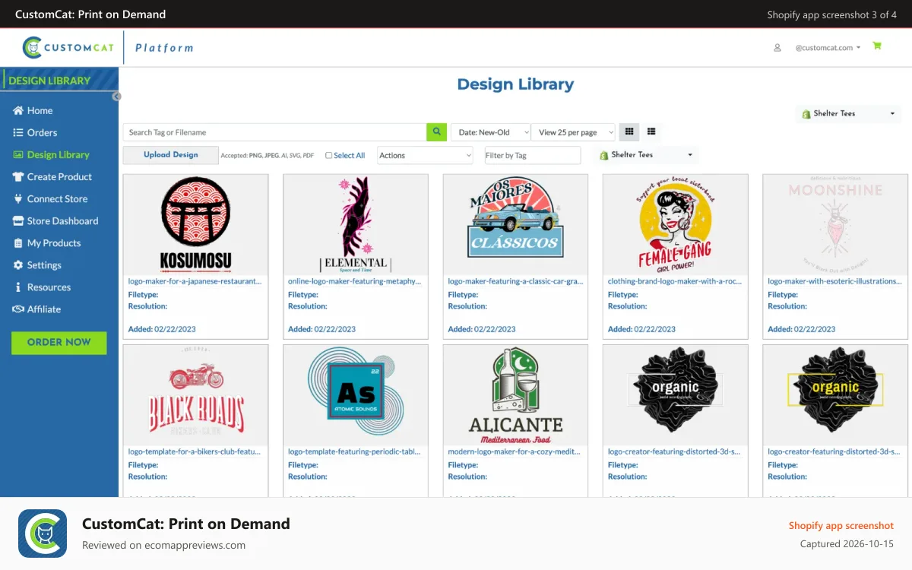912x570 pixels.
Task: Click the Design Library image icon in sidebar
Action: (x=18, y=155)
